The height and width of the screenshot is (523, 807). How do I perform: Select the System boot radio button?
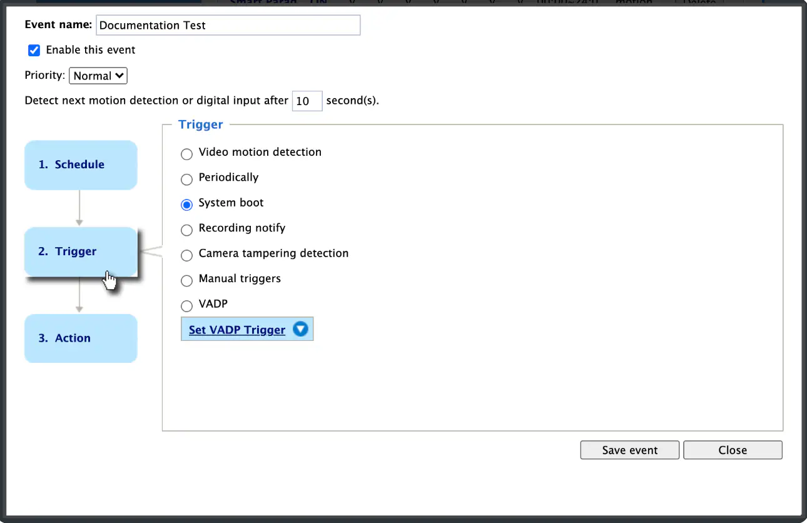(186, 205)
